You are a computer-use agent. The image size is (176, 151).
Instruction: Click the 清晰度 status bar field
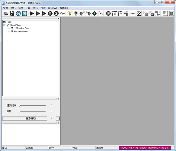point(107,148)
